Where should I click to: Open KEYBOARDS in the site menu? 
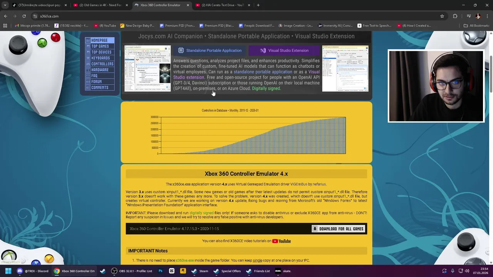click(100, 58)
